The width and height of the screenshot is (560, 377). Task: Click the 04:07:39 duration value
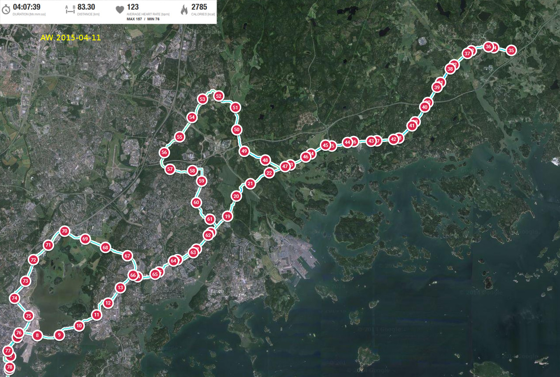[x=27, y=7]
